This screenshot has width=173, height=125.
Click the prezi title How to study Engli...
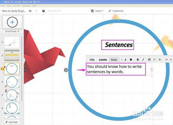click(14, 11)
